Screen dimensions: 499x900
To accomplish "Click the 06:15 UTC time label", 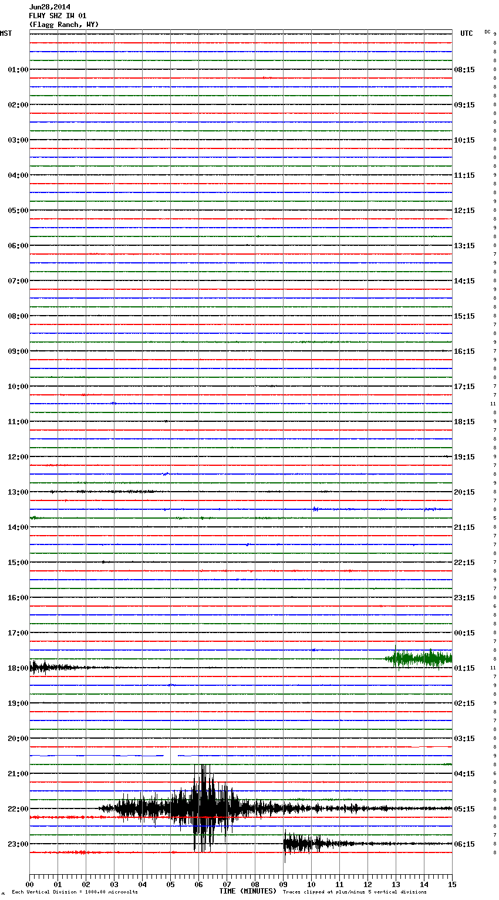I will tap(464, 844).
